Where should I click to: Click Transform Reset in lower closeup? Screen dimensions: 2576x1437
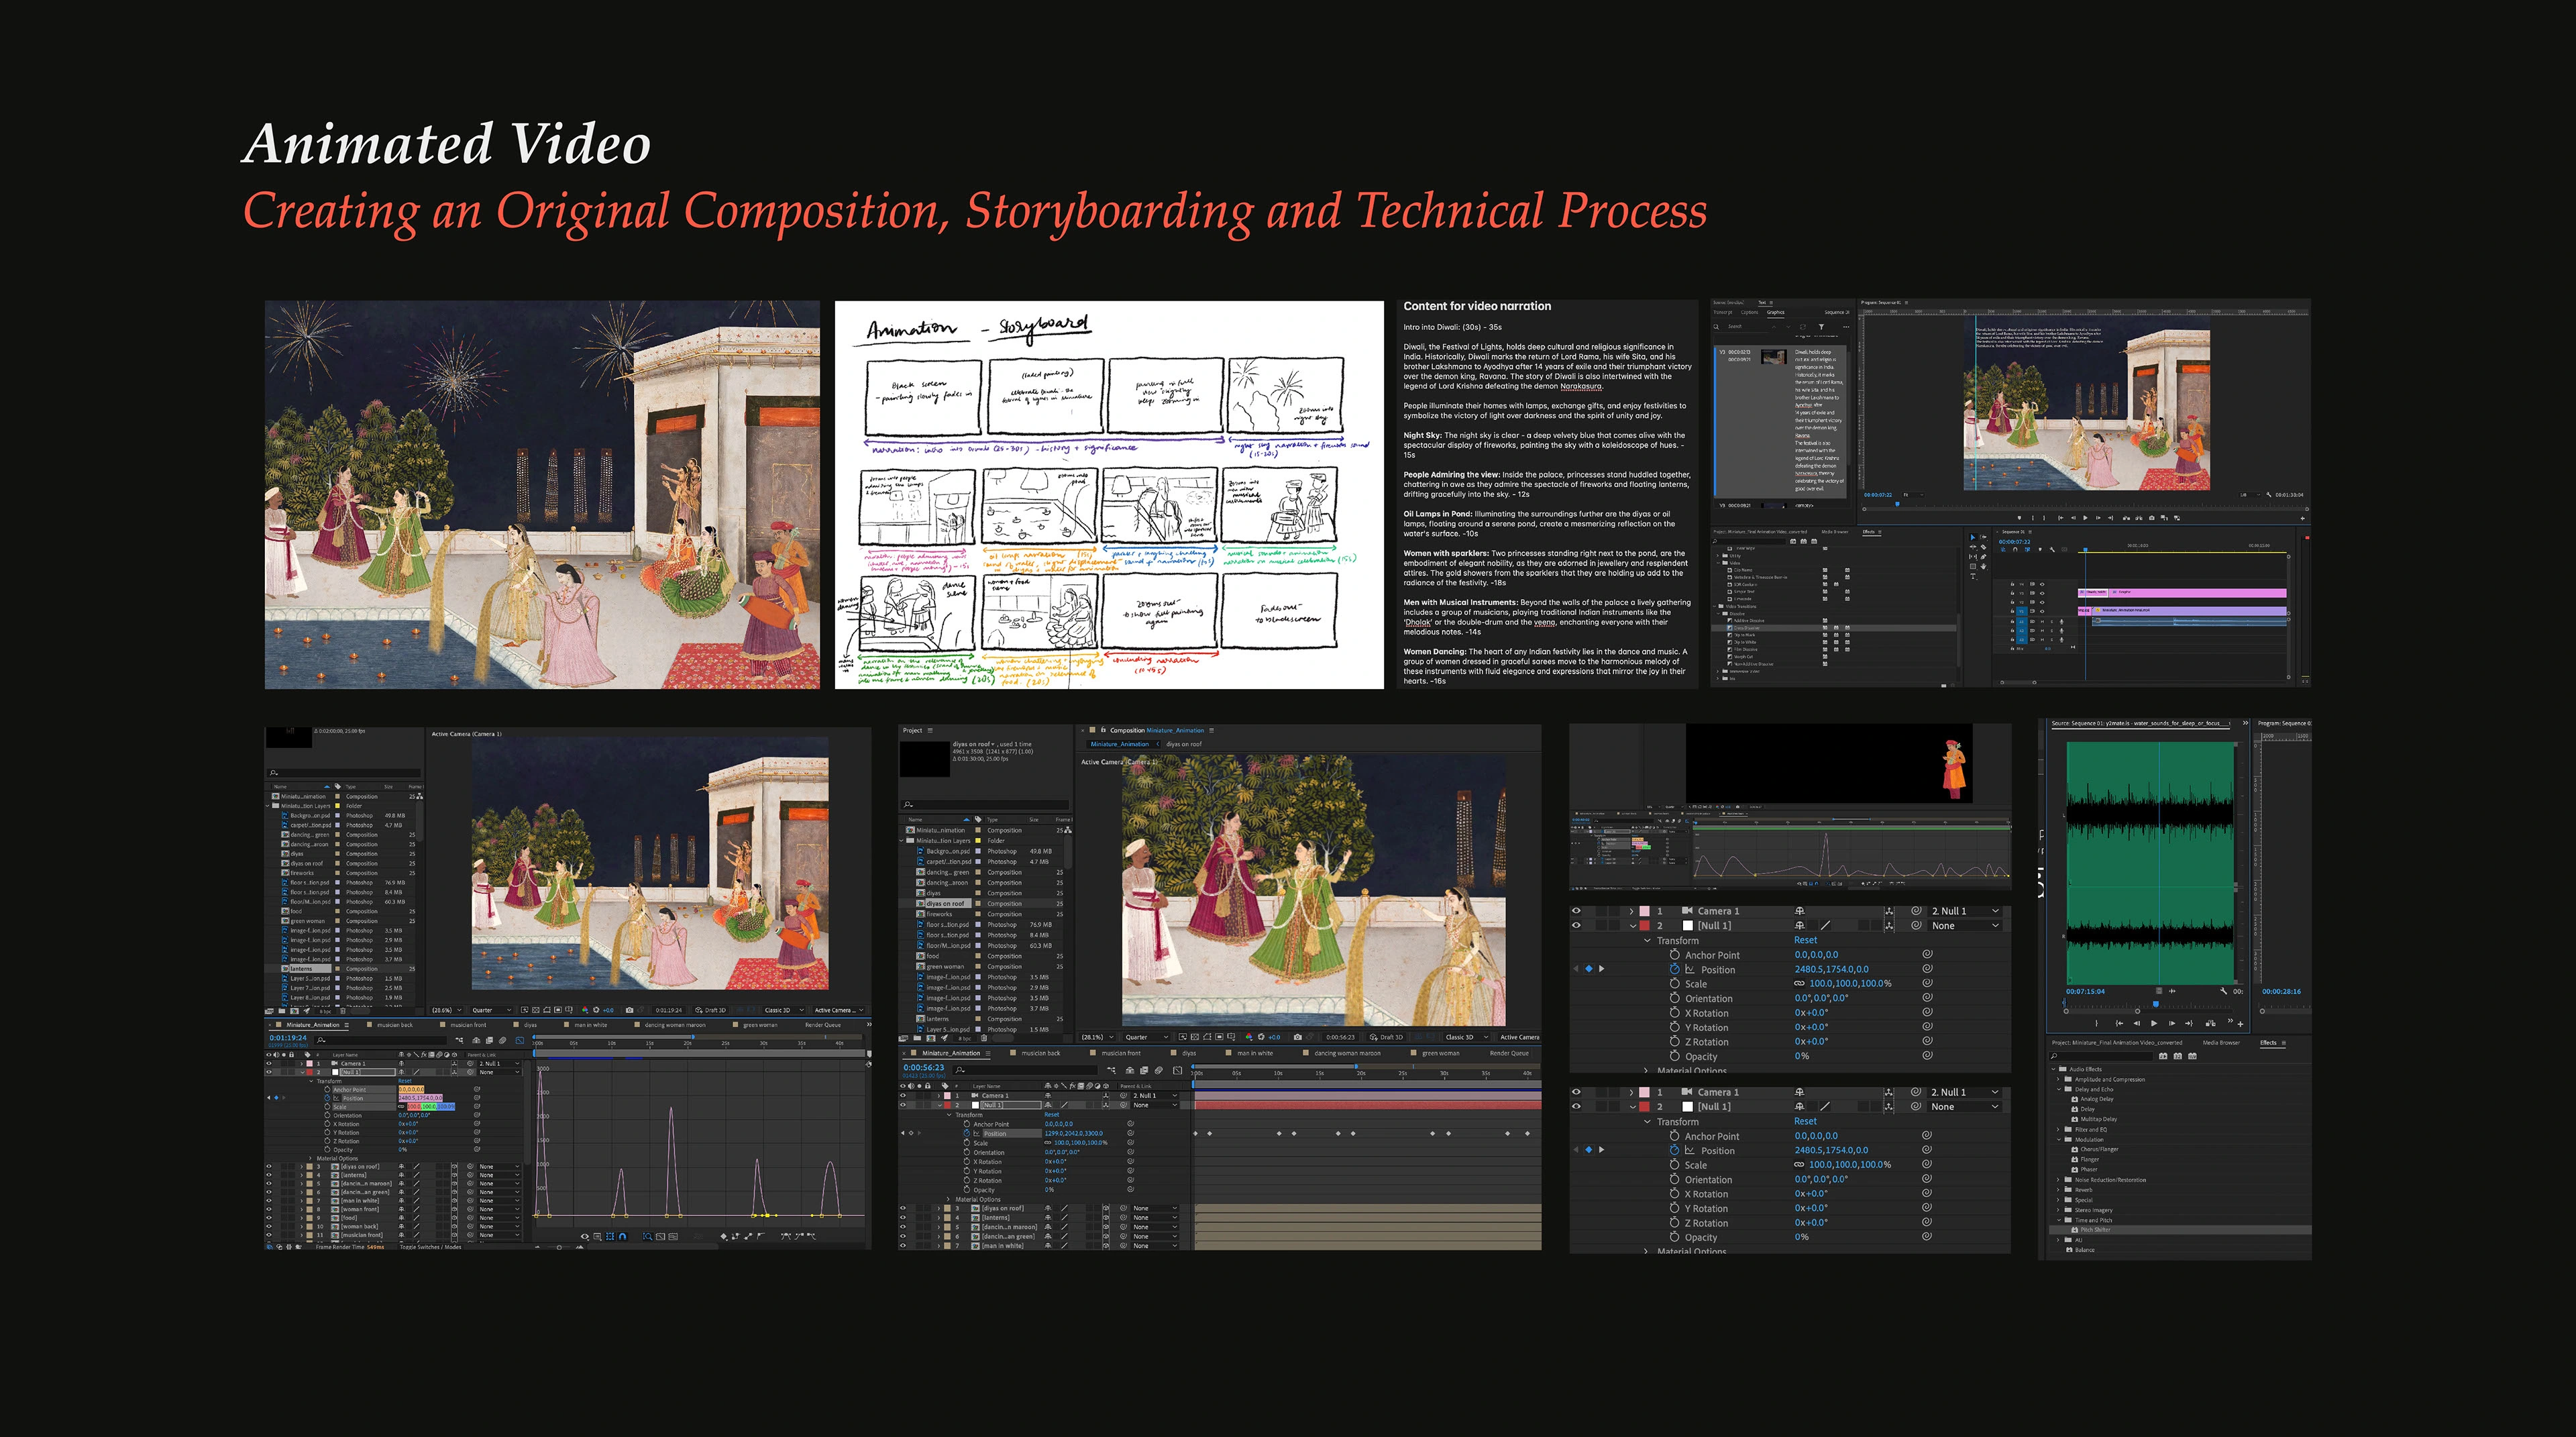pos(1806,1122)
